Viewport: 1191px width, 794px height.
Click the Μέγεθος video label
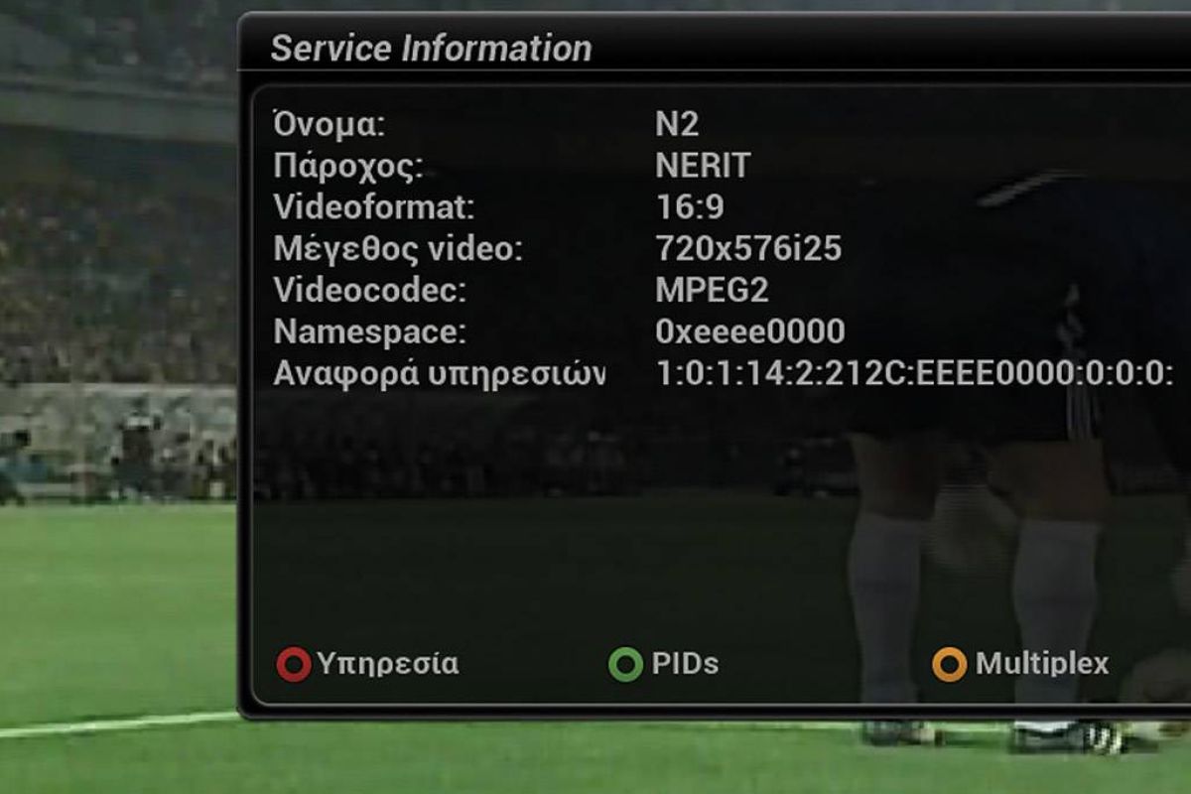[397, 249]
